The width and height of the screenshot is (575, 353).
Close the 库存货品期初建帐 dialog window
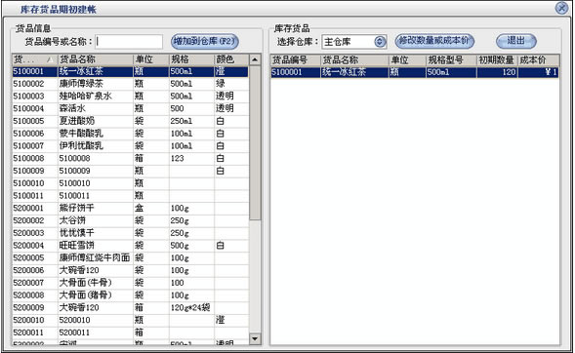tap(561, 8)
